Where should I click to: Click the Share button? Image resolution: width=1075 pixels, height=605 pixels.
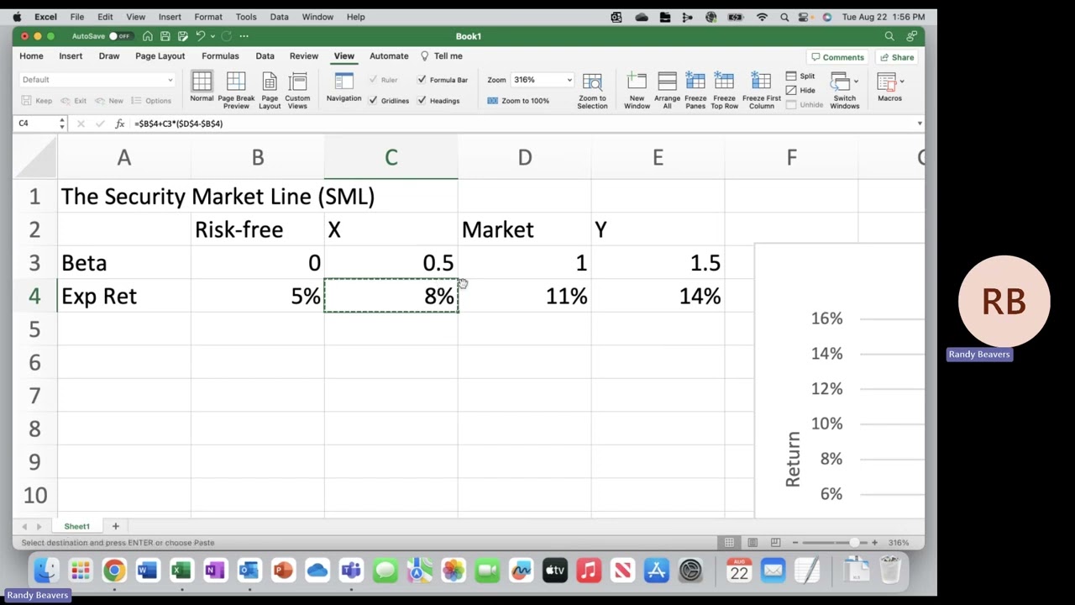tap(897, 57)
